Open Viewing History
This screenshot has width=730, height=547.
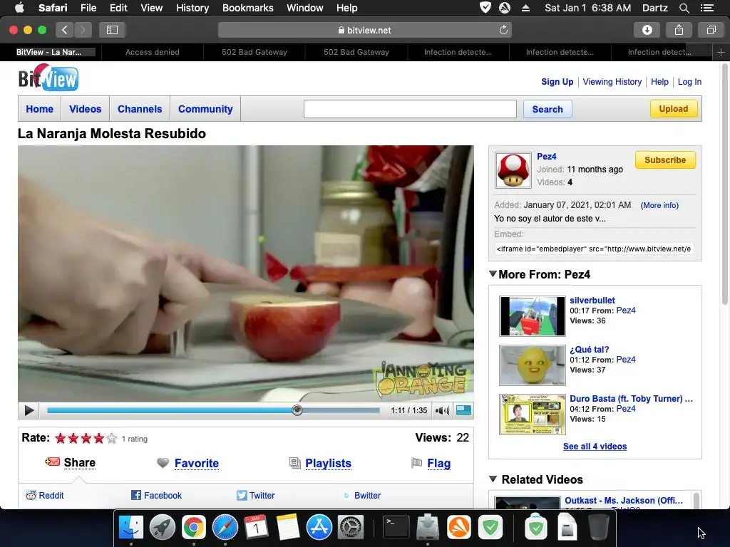(x=612, y=82)
